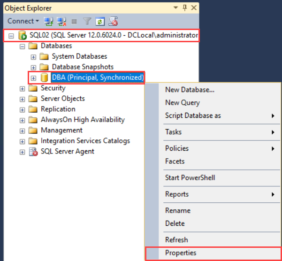Choose Rename from context menu
Image resolution: width=282 pixels, height=261 pixels.
213,211
